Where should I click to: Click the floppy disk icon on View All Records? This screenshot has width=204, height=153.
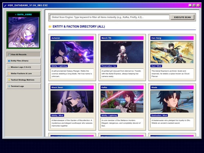(x=9, y=54)
